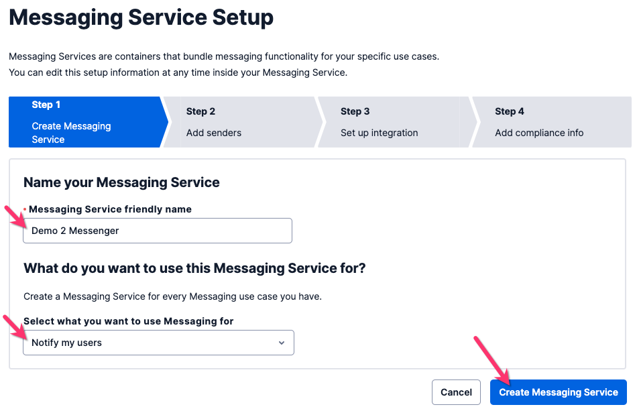Screen dimensions: 637x411
Task: Click the dropdown chevron beside Notify my users
Action: [x=281, y=343]
